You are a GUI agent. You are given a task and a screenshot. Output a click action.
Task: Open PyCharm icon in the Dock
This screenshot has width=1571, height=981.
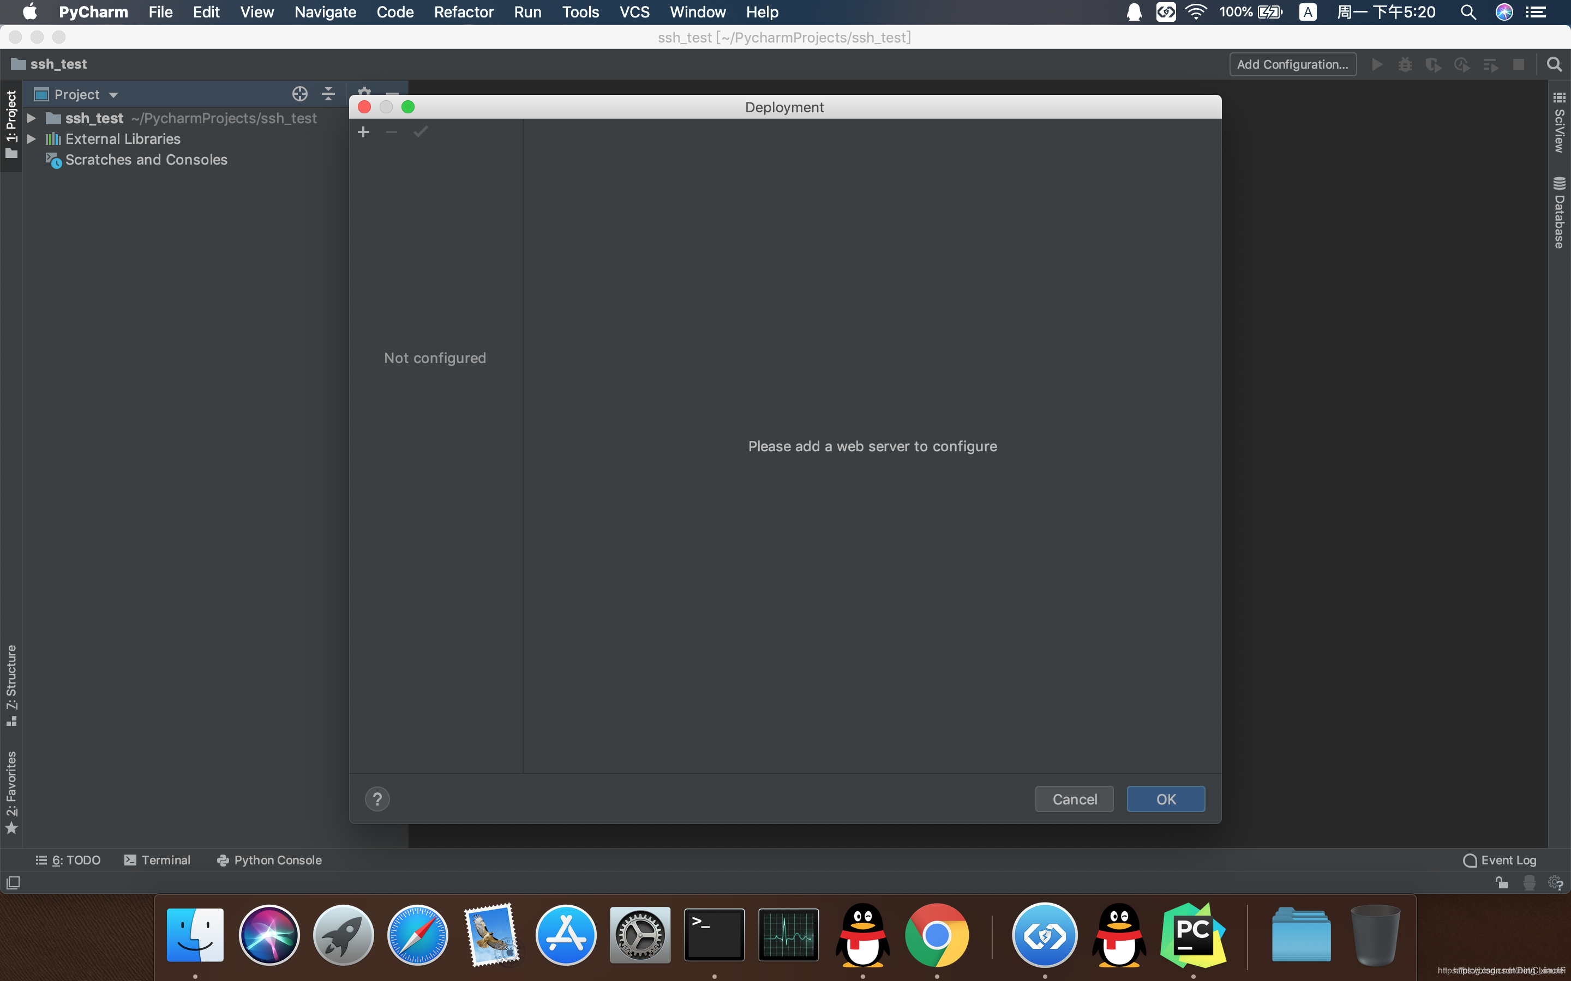[1192, 935]
